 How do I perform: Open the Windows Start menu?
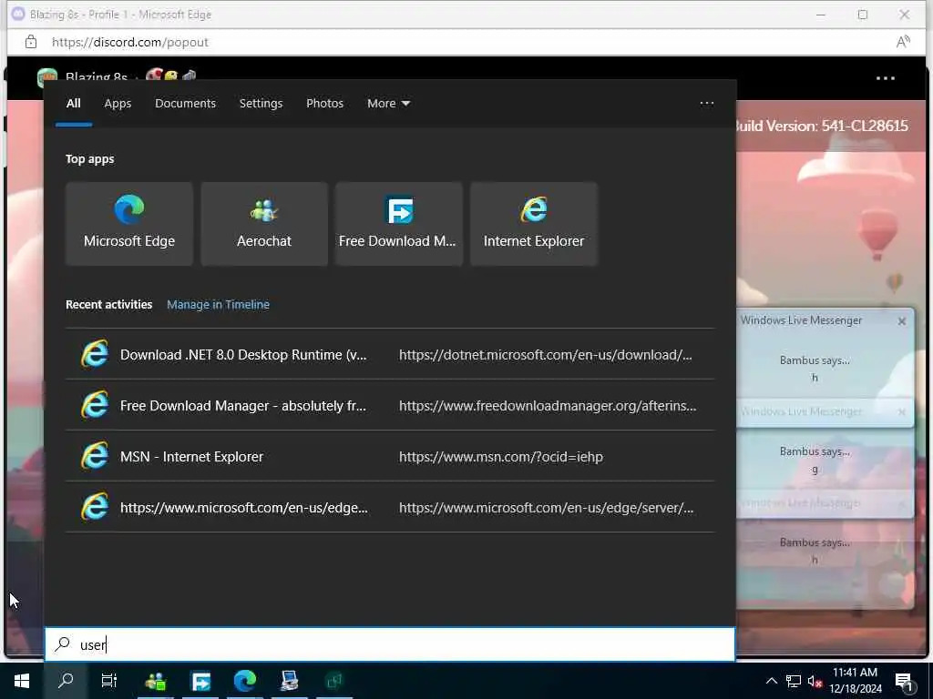22,681
